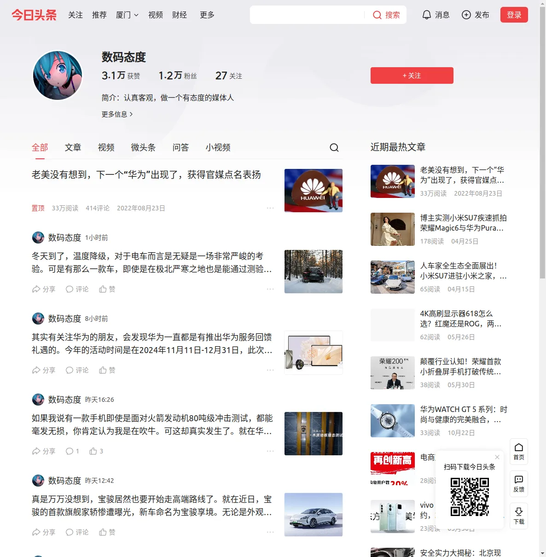Click the 1.2万 粉丝 follower count
Image resolution: width=546 pixels, height=557 pixels.
(178, 75)
